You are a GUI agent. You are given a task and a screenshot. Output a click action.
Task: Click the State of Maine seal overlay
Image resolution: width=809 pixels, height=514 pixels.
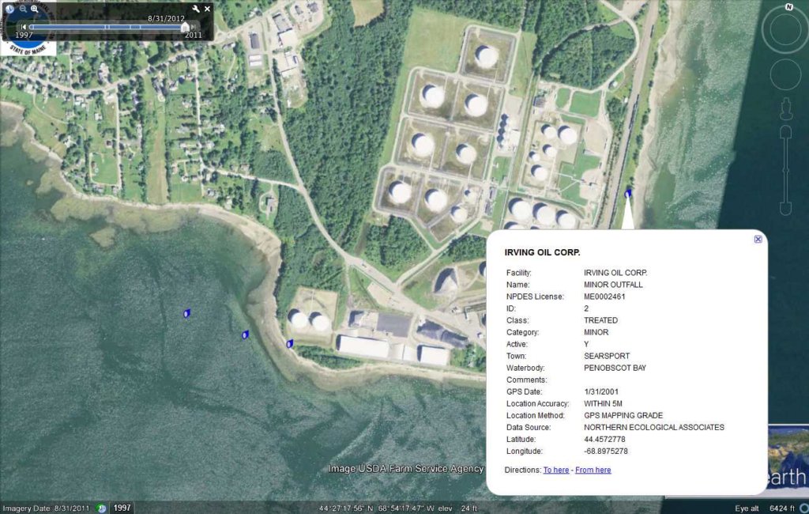click(28, 28)
